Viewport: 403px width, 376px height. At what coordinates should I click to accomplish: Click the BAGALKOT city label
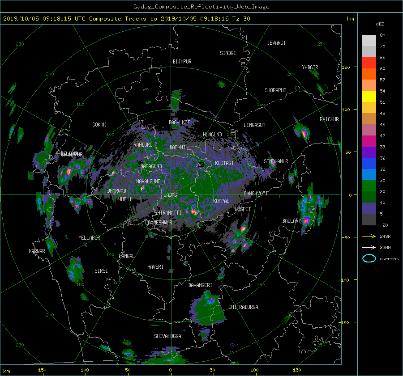[179, 123]
